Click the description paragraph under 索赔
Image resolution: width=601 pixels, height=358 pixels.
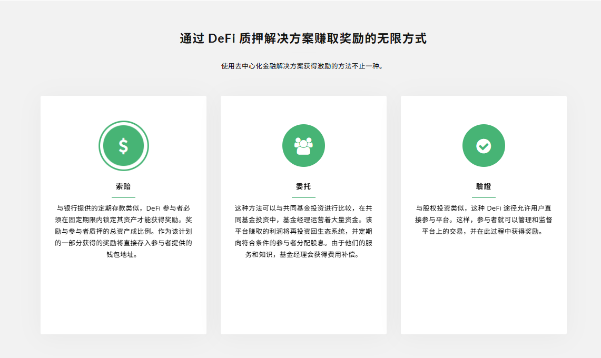click(x=123, y=231)
